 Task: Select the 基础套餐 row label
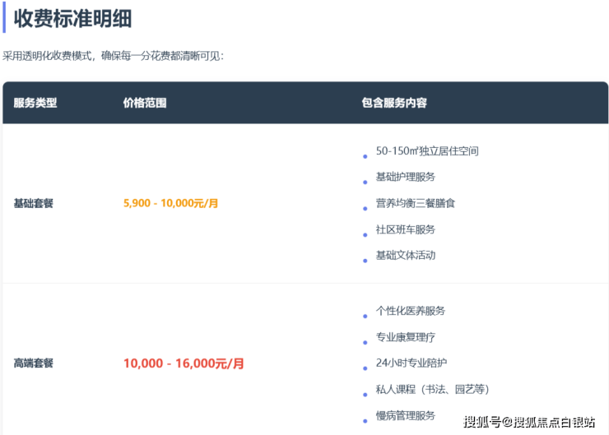click(x=34, y=203)
